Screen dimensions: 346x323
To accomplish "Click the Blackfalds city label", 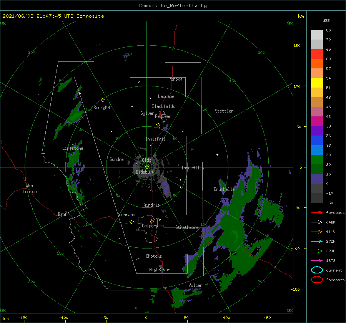I will click(x=163, y=106).
